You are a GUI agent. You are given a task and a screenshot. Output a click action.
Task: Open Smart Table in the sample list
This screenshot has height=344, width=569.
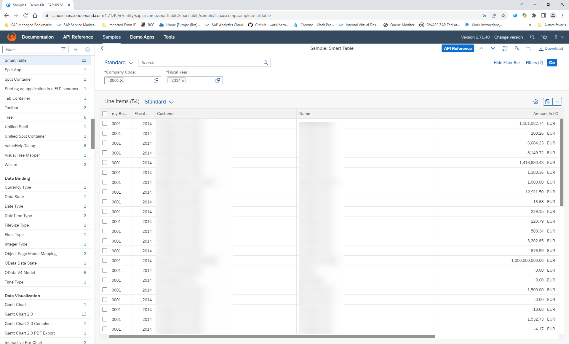(45, 60)
